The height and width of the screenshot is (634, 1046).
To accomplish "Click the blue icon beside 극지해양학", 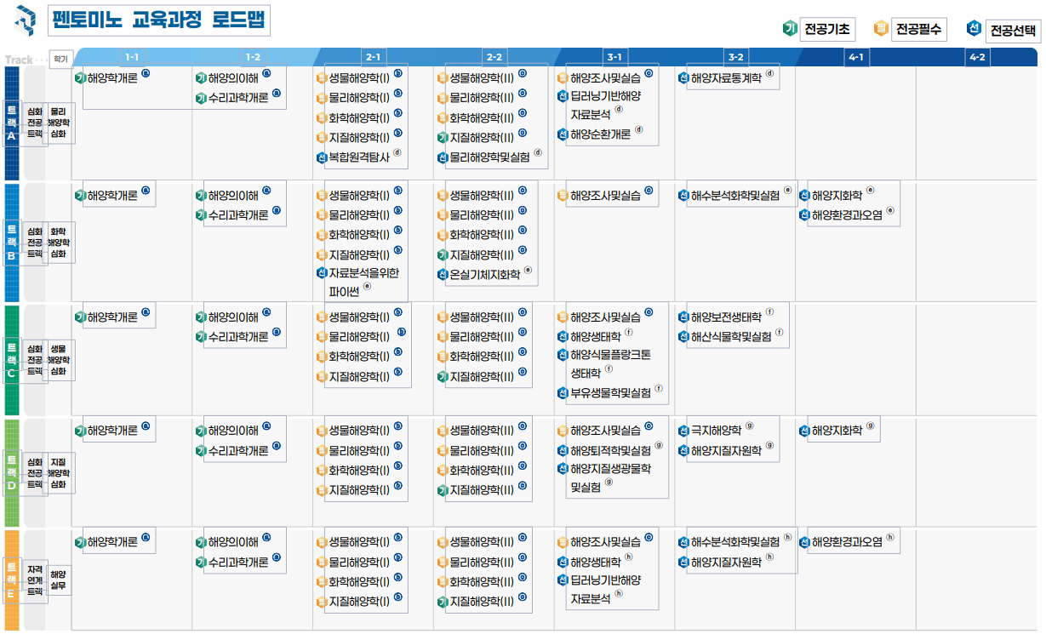I will pos(683,431).
